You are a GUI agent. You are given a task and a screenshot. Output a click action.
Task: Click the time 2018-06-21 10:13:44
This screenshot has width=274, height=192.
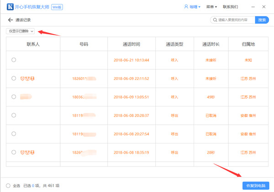point(132,60)
